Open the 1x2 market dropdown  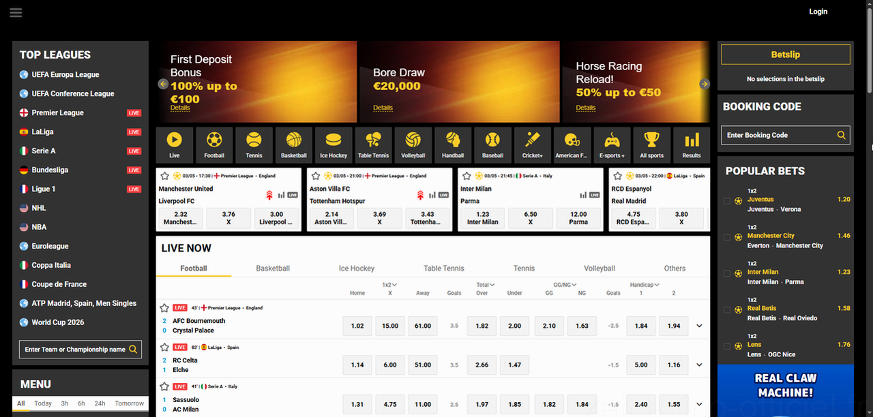(389, 284)
